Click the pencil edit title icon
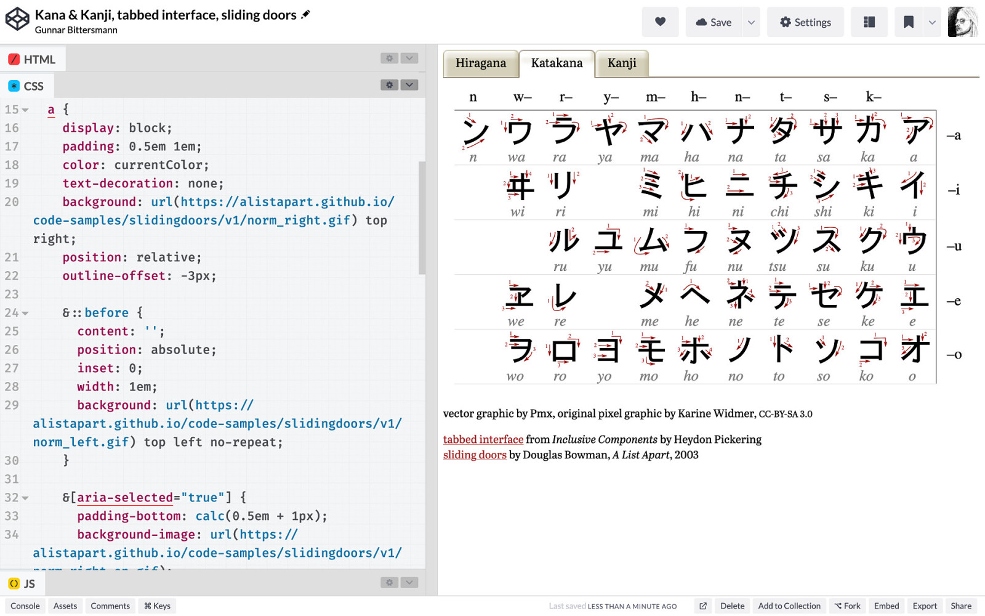The width and height of the screenshot is (985, 616). [305, 14]
